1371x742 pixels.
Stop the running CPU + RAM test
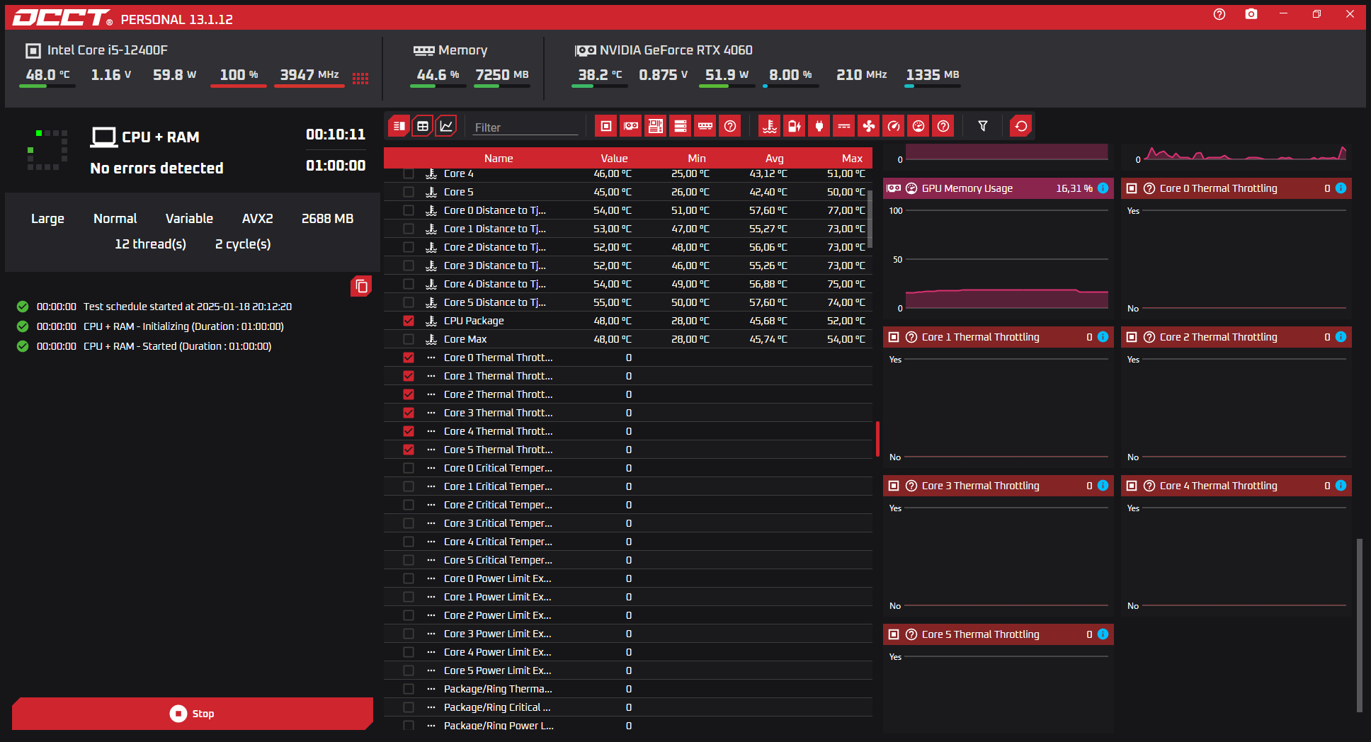193,714
